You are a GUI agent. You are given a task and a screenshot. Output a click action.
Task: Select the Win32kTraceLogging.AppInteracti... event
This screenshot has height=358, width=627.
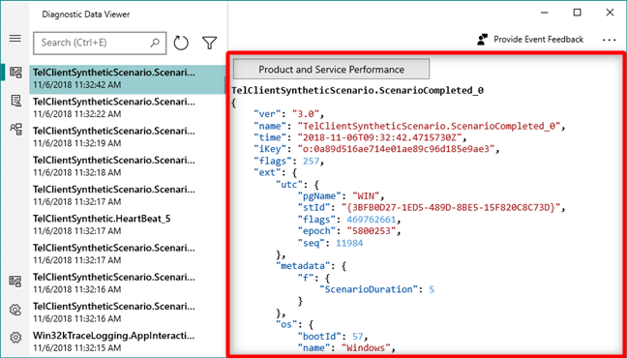point(127,342)
